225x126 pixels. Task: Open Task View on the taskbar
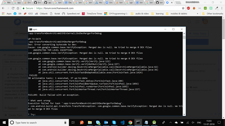73,122
